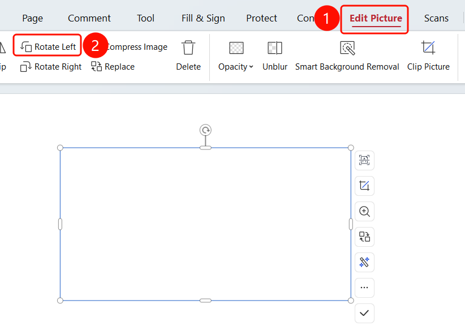Select Smart Background Removal tool
Screen dimensions: 465x330
pyautogui.click(x=347, y=56)
